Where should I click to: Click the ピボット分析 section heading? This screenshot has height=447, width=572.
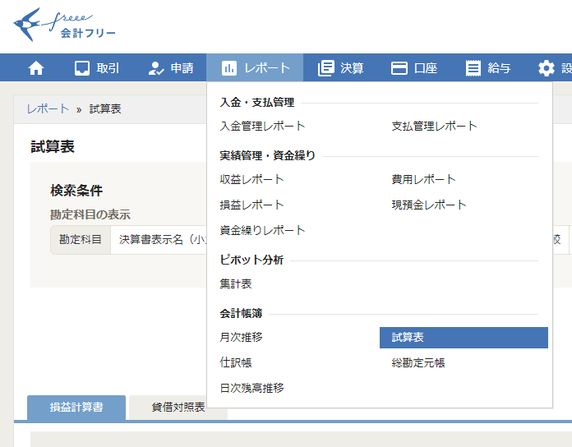click(x=251, y=260)
